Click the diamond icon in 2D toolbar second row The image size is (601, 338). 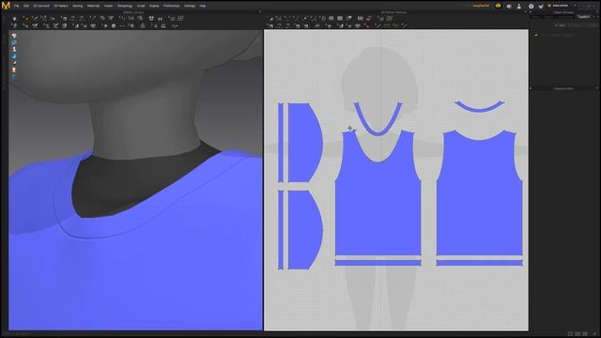tap(358, 26)
